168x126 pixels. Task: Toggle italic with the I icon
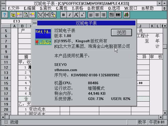point(70,15)
